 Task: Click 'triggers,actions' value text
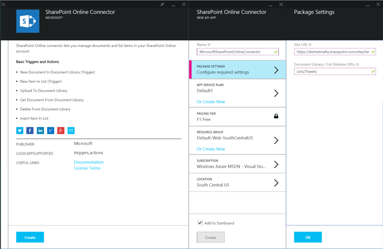88,153
